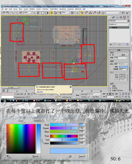
Task: Click the Windows Start orb
Action: tap(4, 100)
